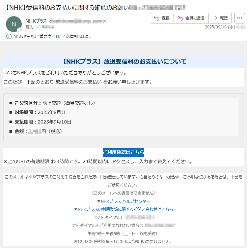
Task: Open the ご利用確認はこちら link
Action: [124, 152]
